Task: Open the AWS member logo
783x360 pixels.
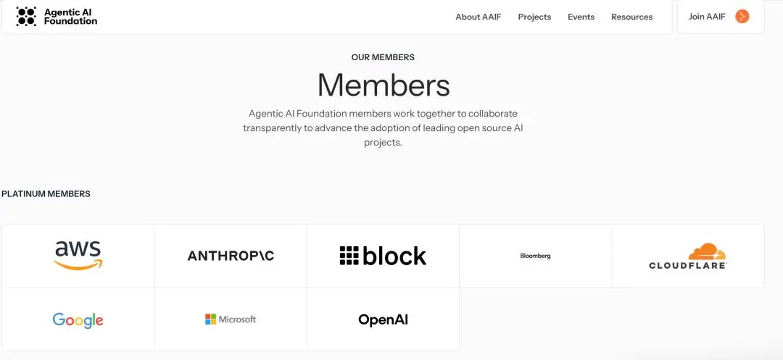Action: pyautogui.click(x=78, y=255)
